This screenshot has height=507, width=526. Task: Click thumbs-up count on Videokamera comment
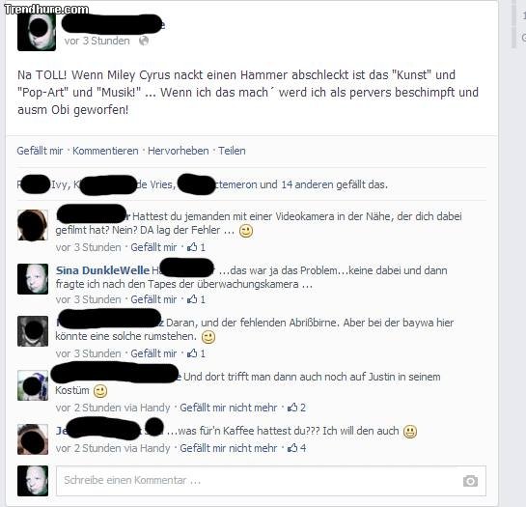point(203,247)
